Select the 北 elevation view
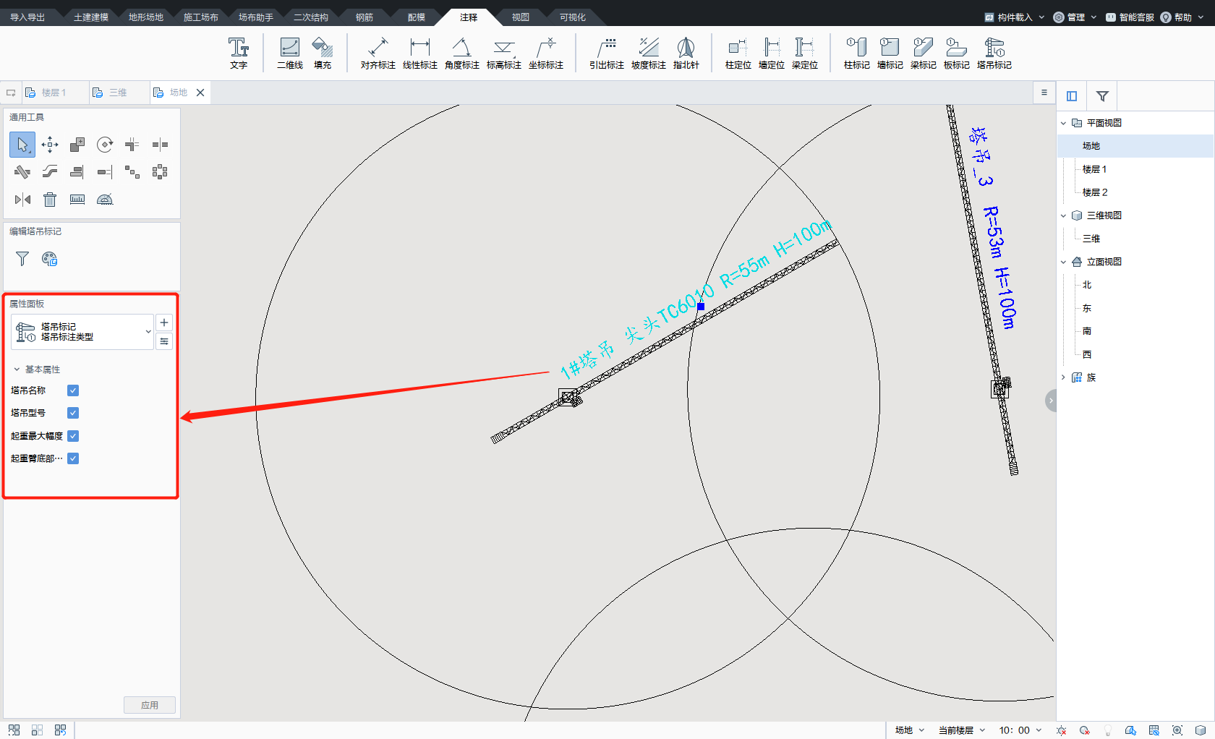The image size is (1215, 739). click(1087, 285)
